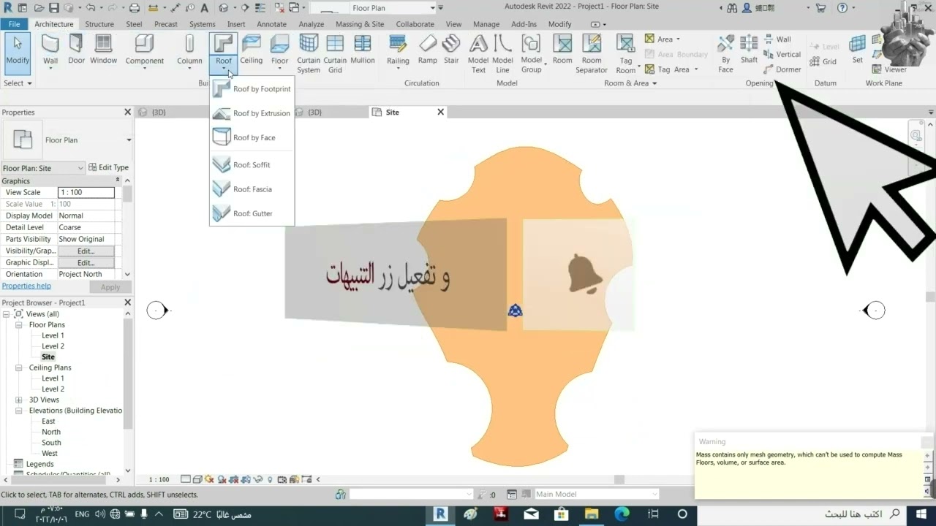Viewport: 936px width, 526px height.
Task: Select the Ceiling tool
Action: pyautogui.click(x=251, y=49)
